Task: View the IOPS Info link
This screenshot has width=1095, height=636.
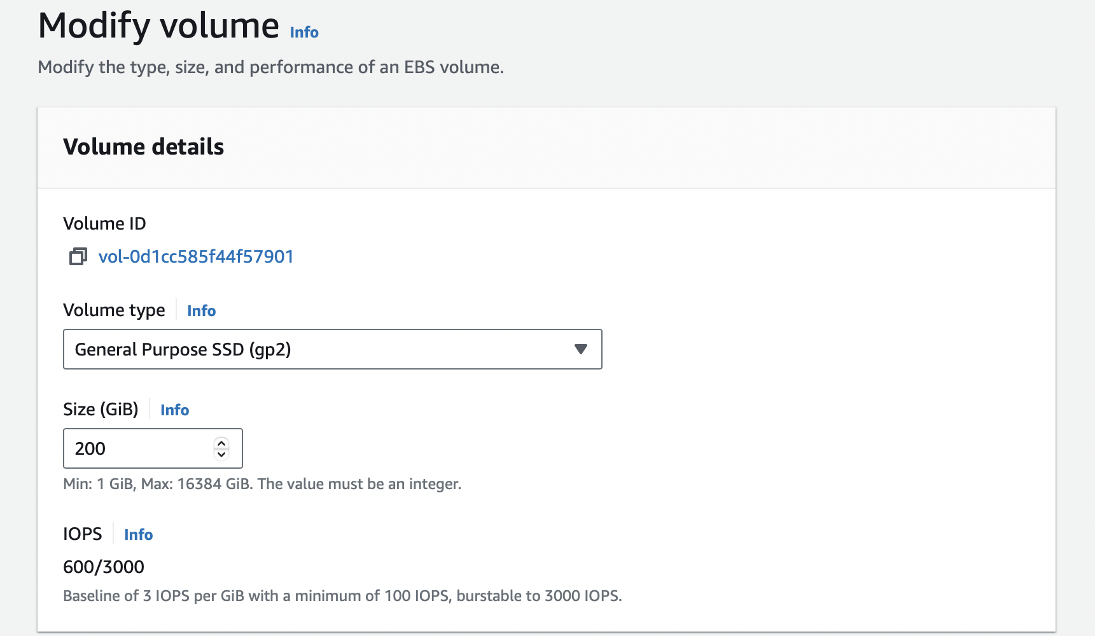Action: [x=138, y=535]
